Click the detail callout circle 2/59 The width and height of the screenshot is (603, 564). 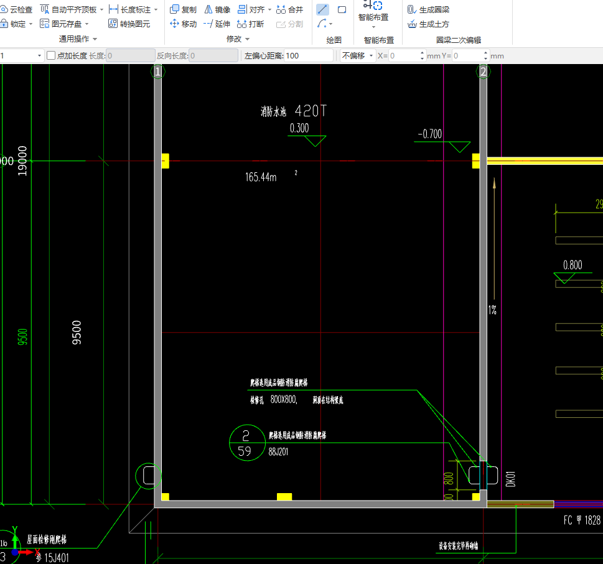pyautogui.click(x=247, y=443)
